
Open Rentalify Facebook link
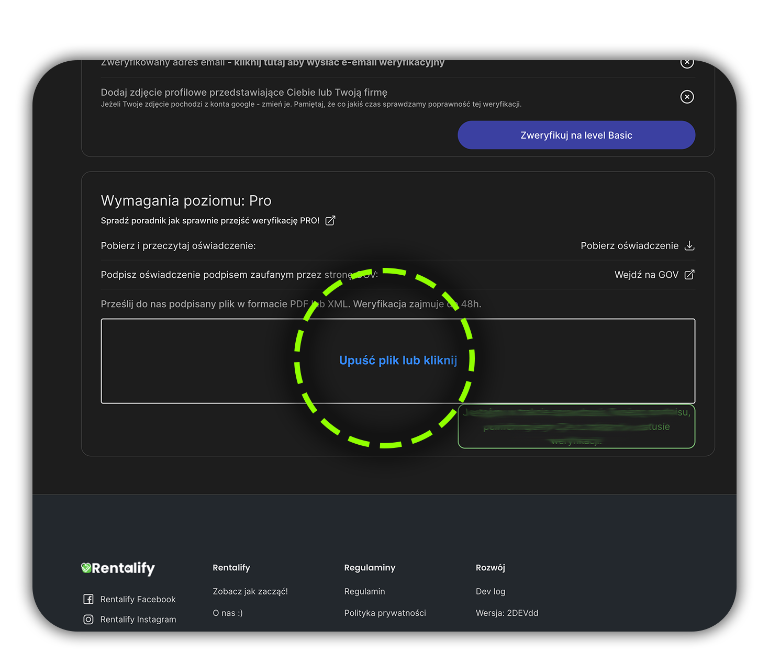click(138, 599)
